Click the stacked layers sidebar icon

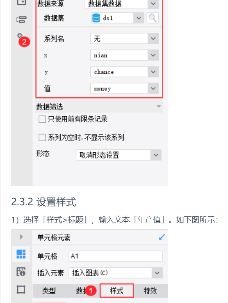click(x=21, y=20)
